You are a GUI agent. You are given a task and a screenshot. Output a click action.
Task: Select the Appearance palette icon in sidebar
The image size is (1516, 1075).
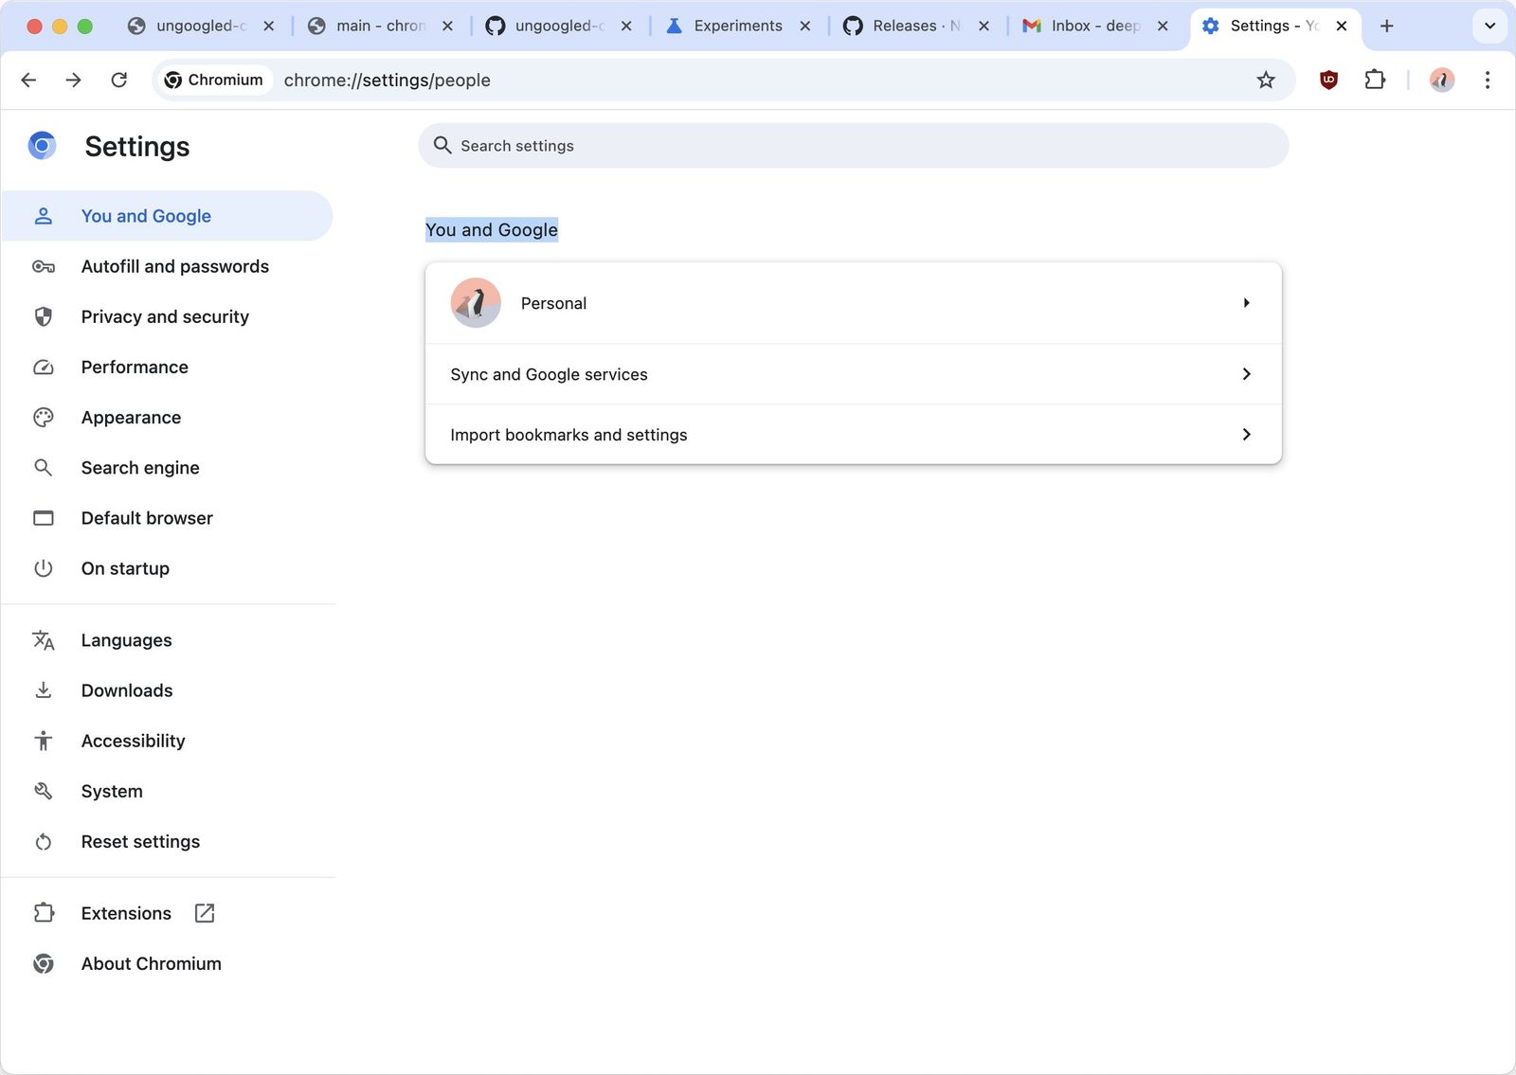tap(44, 417)
